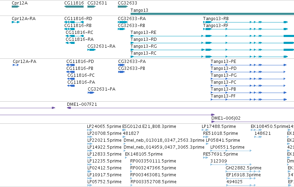Select EST LP24065.5prime

coord(104,127)
